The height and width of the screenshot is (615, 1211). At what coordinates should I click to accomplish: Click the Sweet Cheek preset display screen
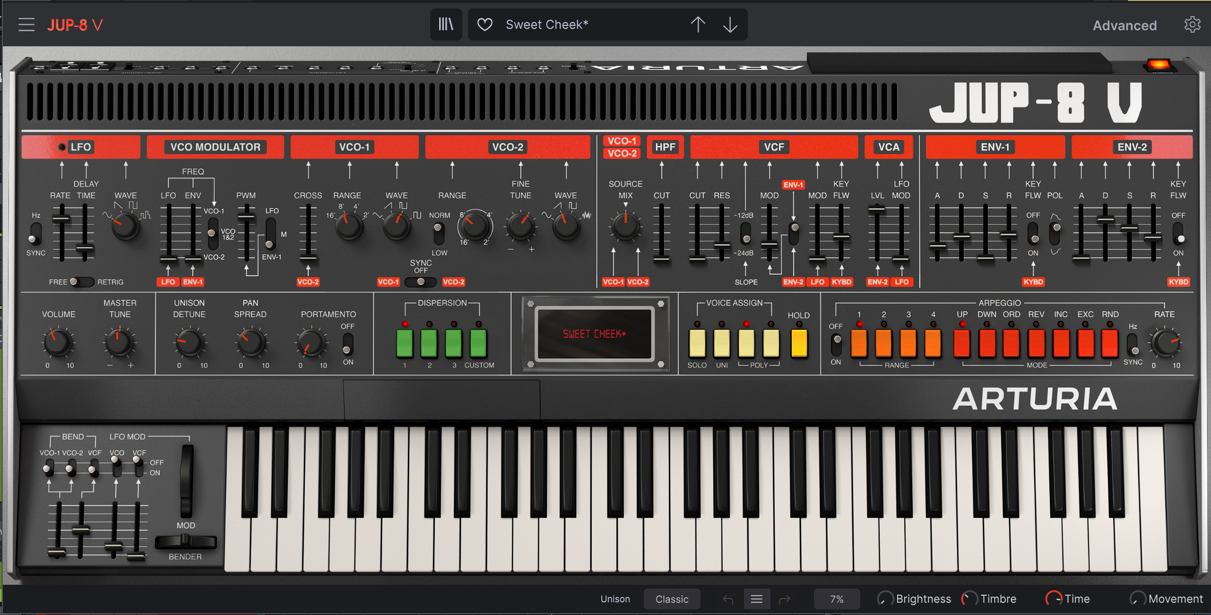coord(594,334)
